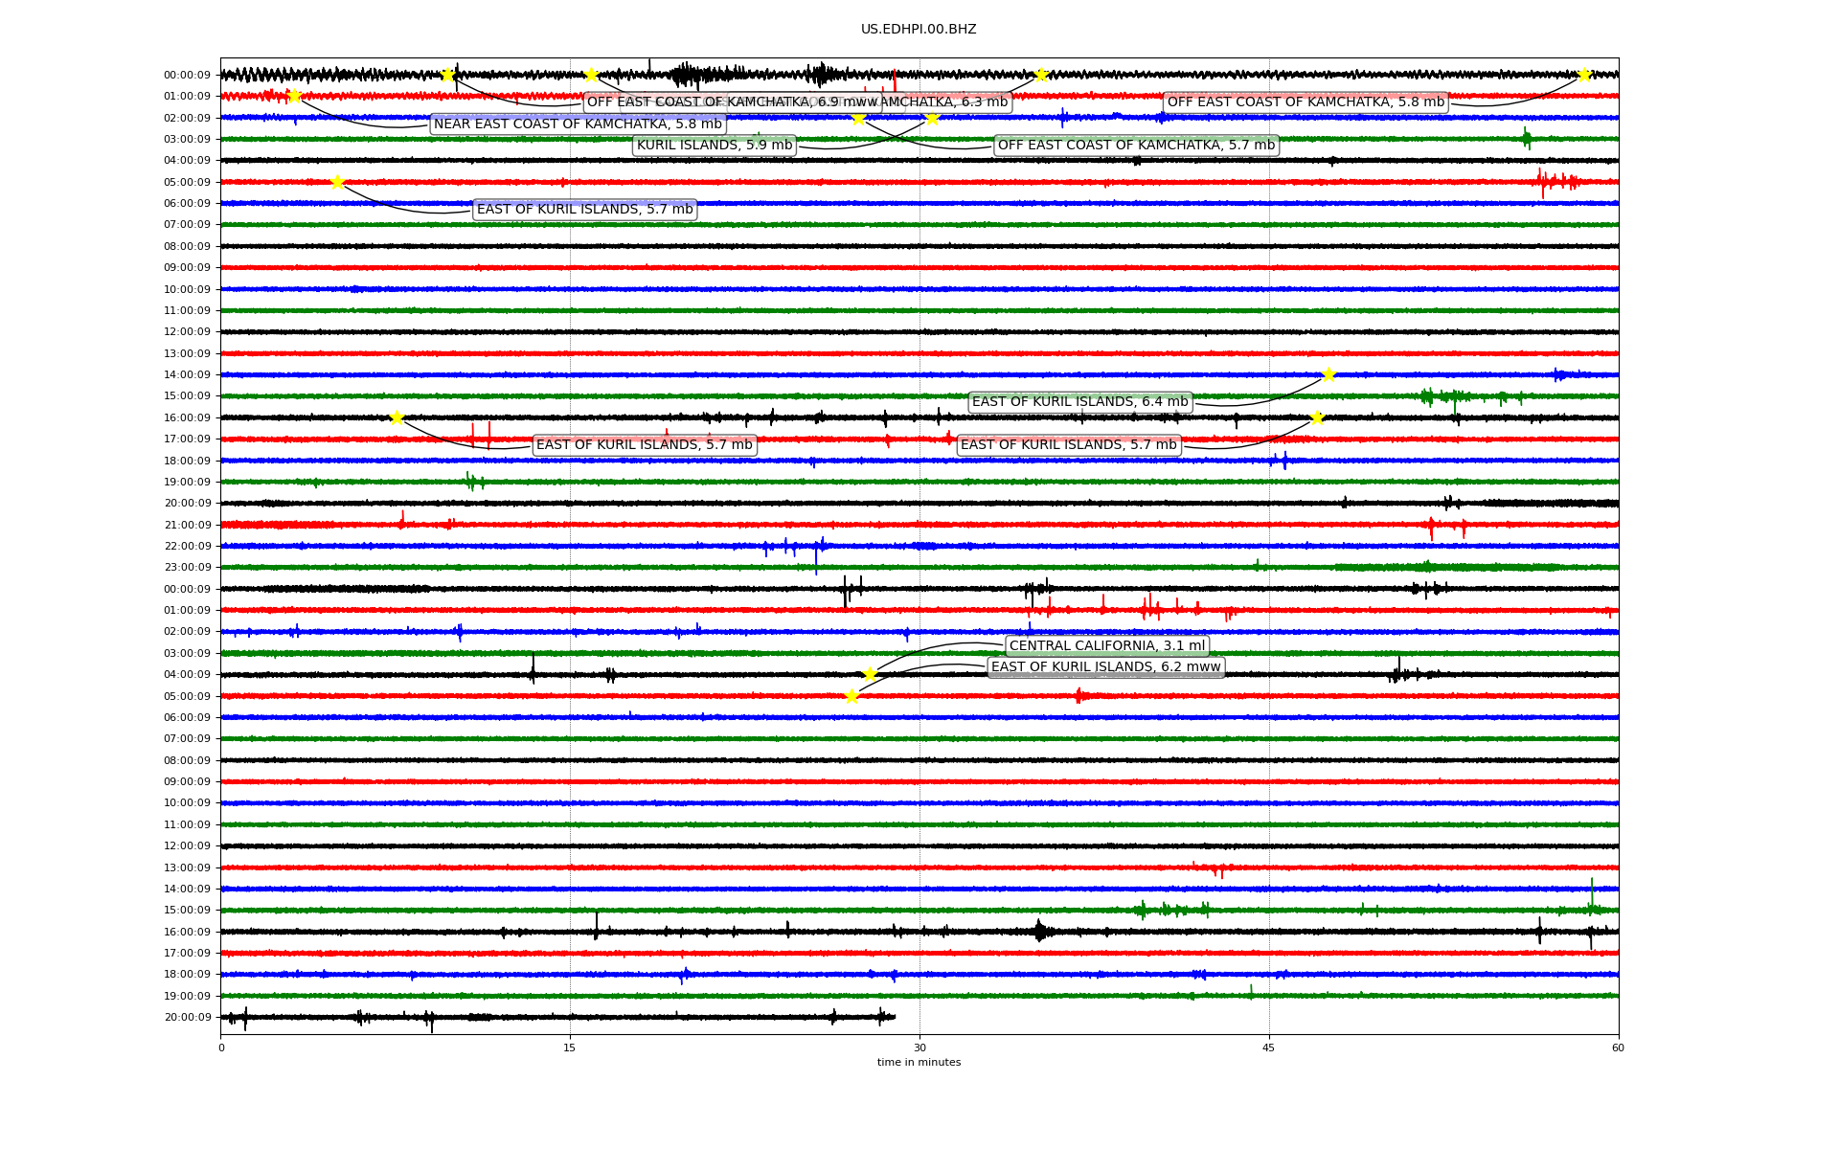Click the star marker linked to CENTRAL CALIFORNIA label
Screen dimensions: 1839x1149
[869, 674]
